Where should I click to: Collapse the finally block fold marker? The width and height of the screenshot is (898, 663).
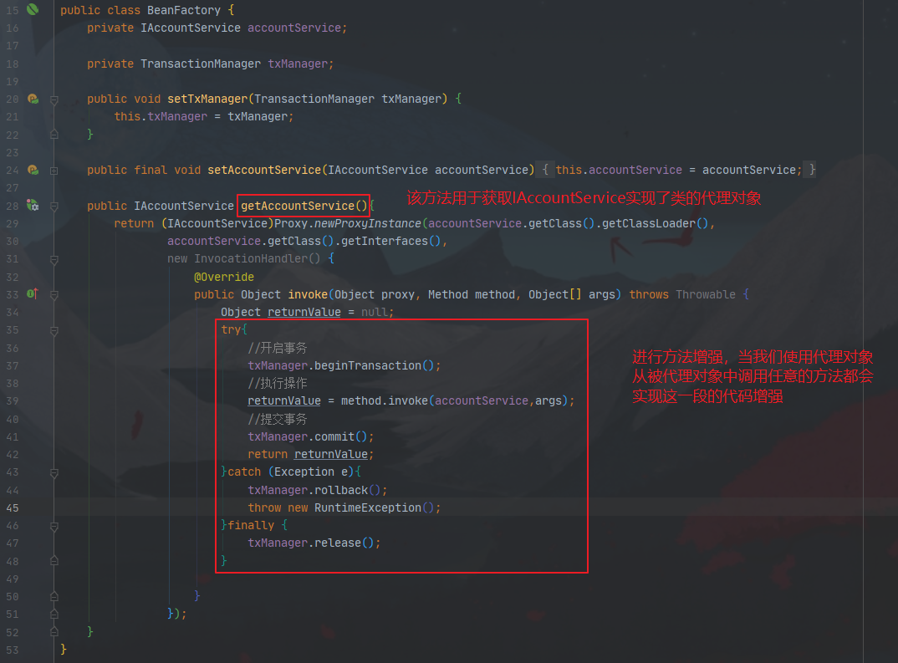(x=54, y=526)
